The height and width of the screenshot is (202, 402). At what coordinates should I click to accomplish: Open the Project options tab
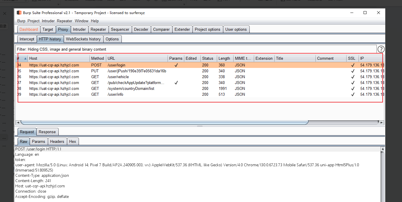coord(207,29)
